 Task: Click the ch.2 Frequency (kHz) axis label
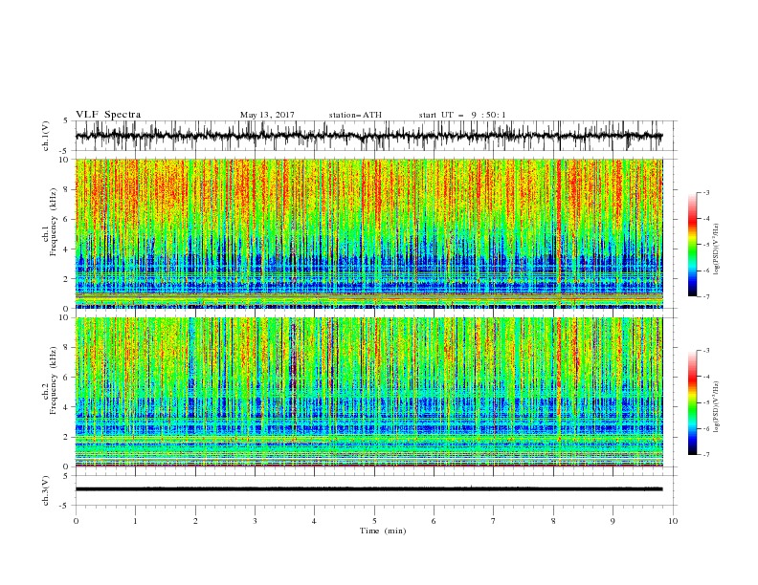(50, 379)
